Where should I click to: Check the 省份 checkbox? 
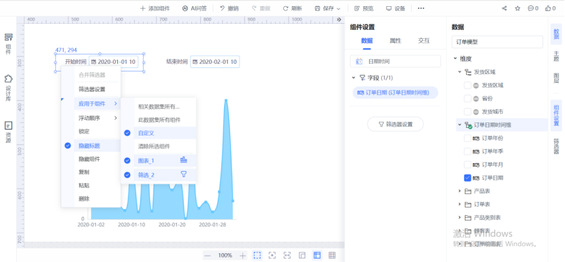[x=468, y=99]
